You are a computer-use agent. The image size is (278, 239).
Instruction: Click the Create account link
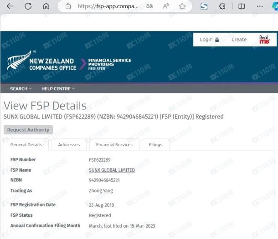coord(239,40)
